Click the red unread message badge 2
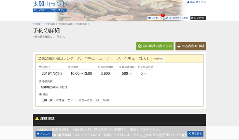 tap(163, 15)
